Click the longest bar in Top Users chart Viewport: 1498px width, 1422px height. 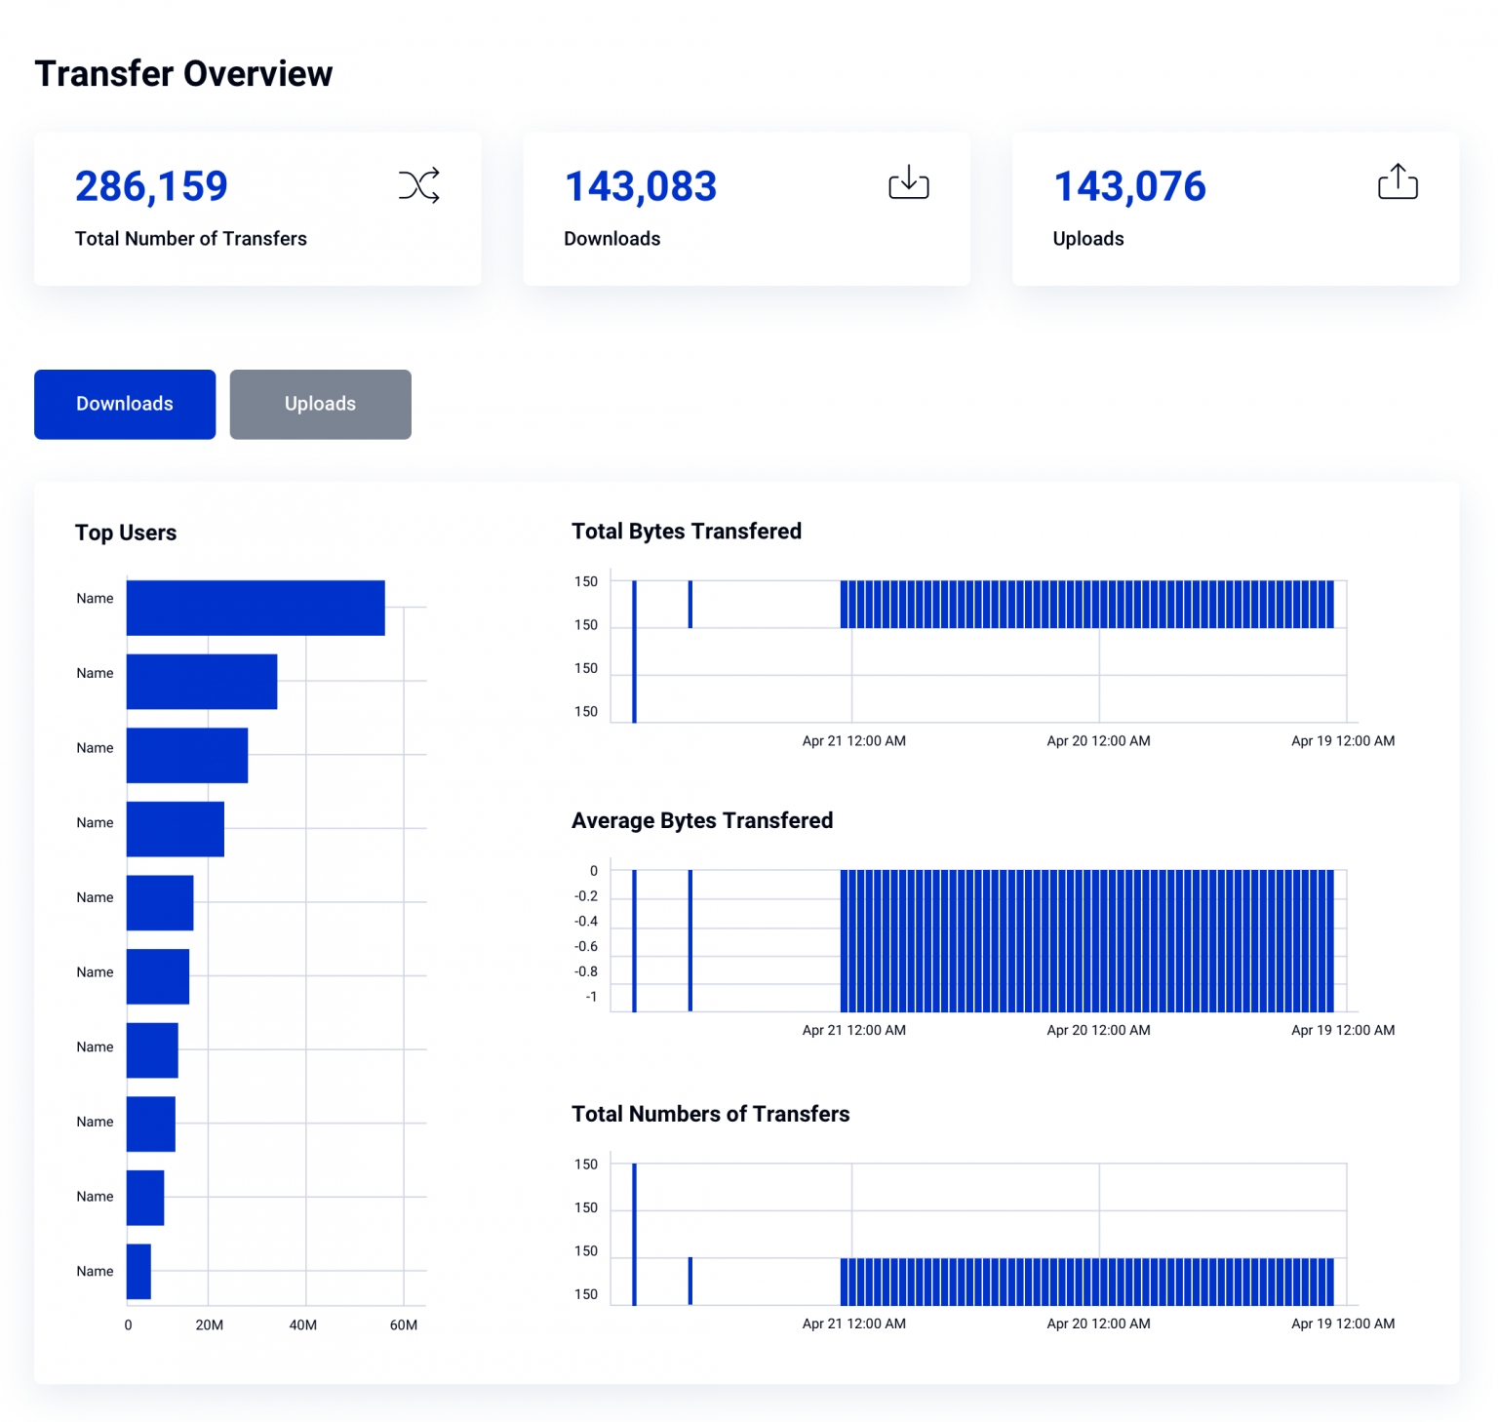pos(256,608)
